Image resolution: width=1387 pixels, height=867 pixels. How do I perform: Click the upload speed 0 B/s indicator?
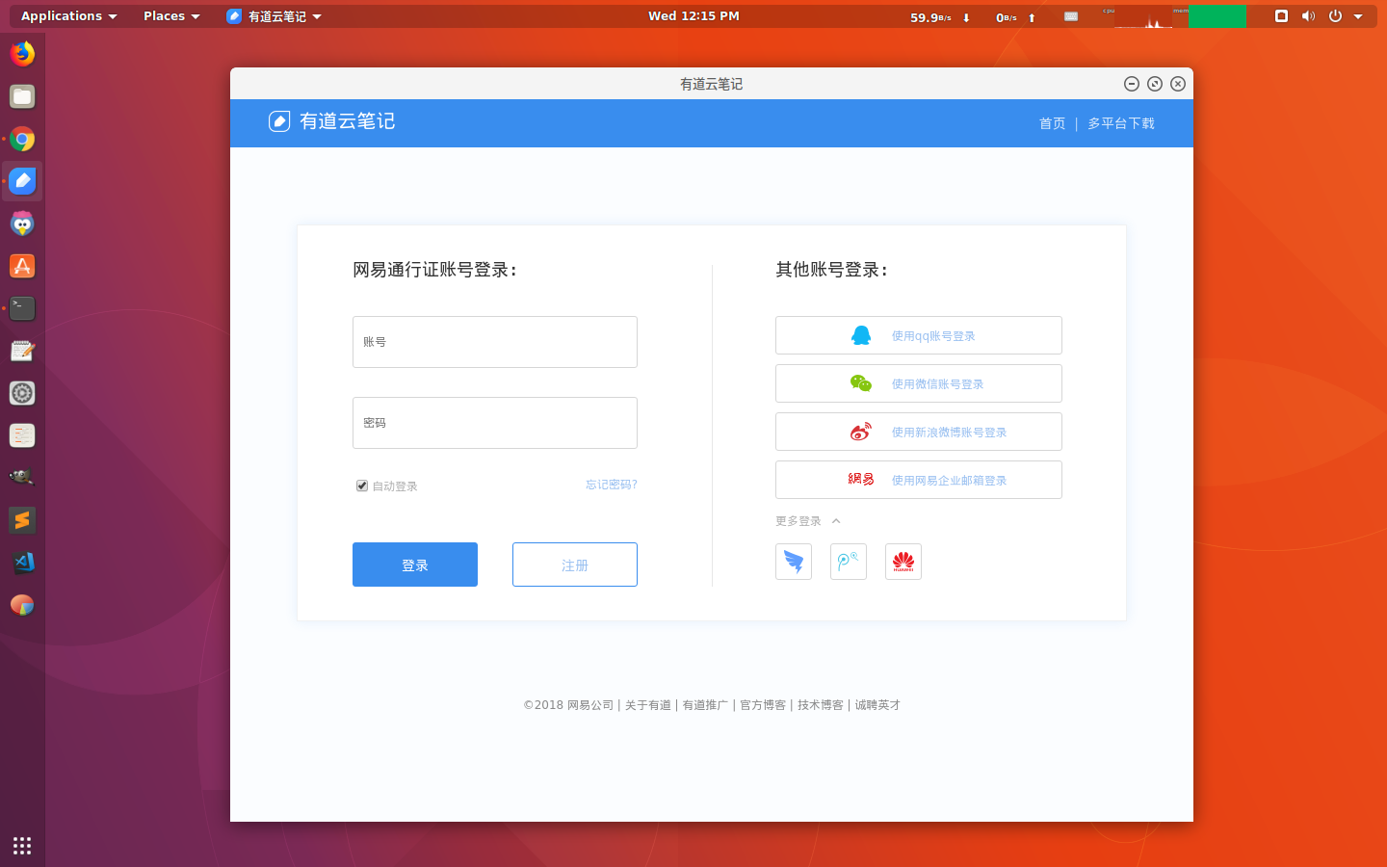[x=1016, y=17]
